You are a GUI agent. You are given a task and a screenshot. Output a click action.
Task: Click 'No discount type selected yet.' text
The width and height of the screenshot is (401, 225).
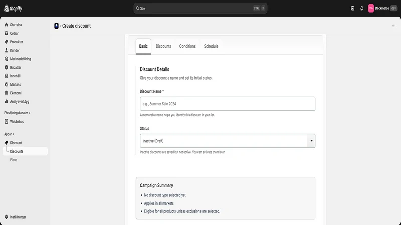coord(165,195)
